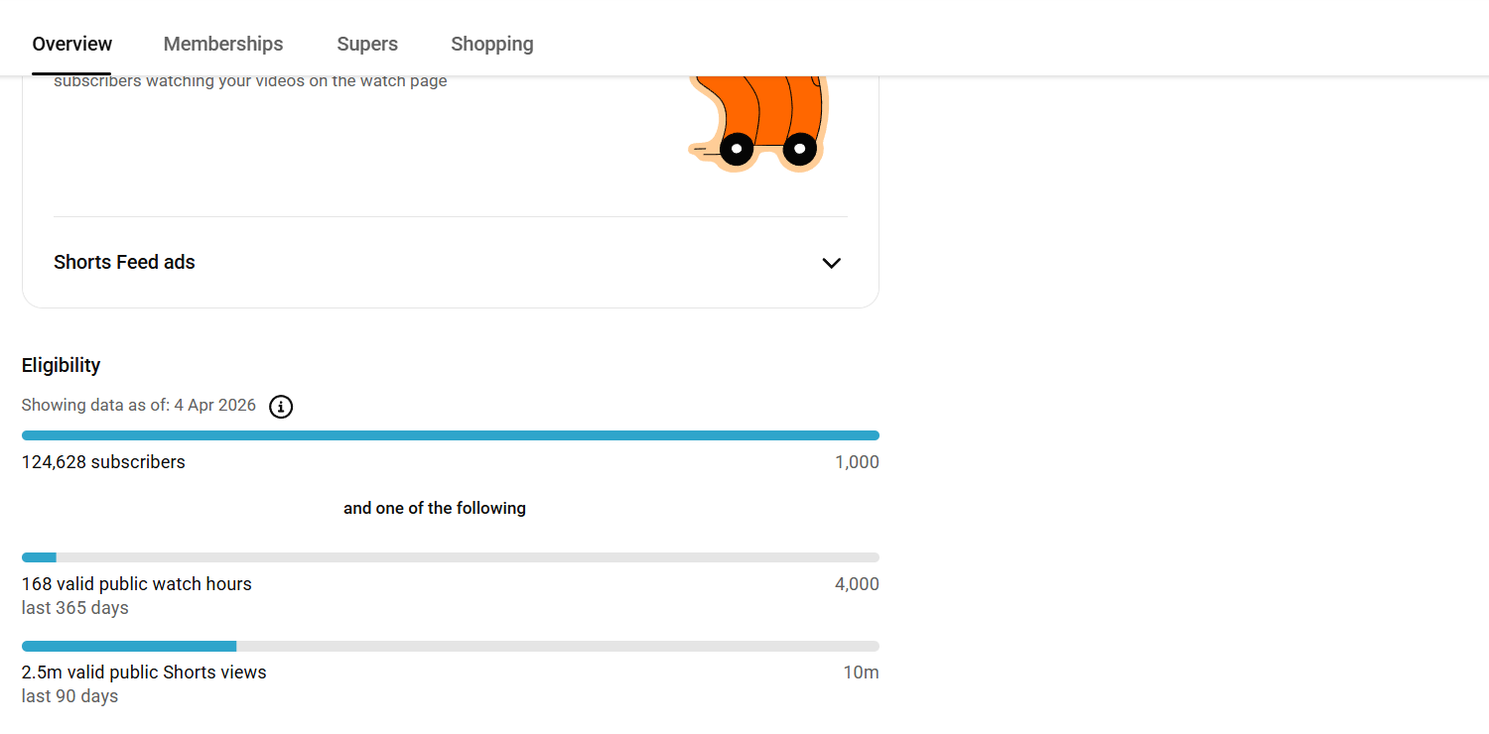
Task: Click the Eligibility section heading
Action: pyautogui.click(x=62, y=365)
